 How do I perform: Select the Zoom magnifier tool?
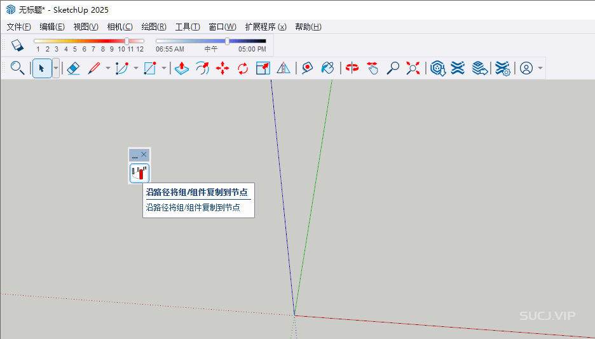click(393, 68)
